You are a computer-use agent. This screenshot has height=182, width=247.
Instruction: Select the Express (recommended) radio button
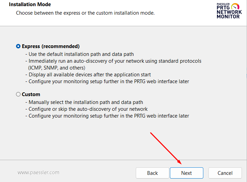coord(18,46)
